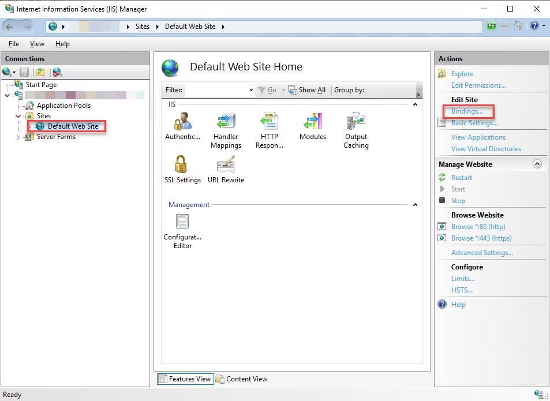
Task: Click the Basic Settings page icon
Action: pyautogui.click(x=442, y=123)
